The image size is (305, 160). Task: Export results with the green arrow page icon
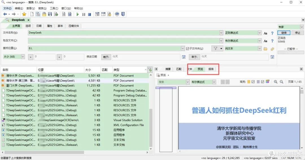coord(56,14)
